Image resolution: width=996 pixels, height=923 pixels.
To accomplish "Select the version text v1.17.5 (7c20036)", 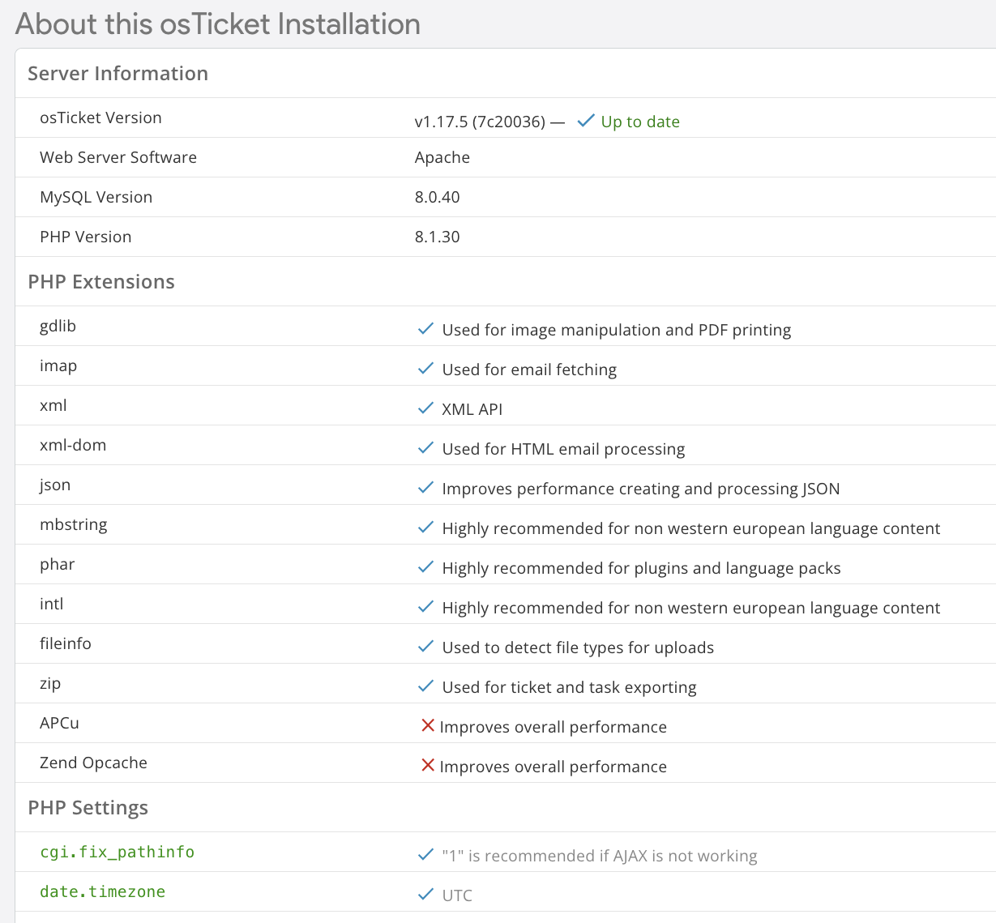I will pyautogui.click(x=480, y=122).
